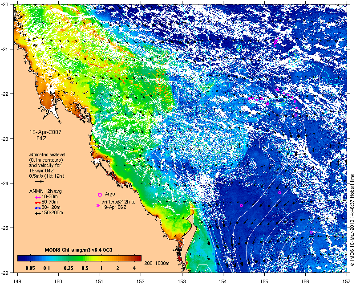This screenshot has width=356, height=285.
Task: Click the 149 longitude axis label
Action: (17, 281)
